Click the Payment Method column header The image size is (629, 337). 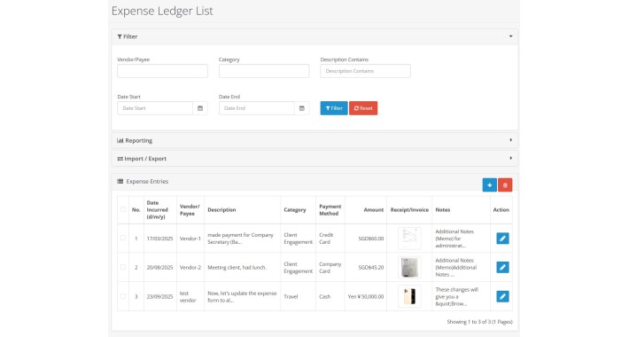coord(330,209)
